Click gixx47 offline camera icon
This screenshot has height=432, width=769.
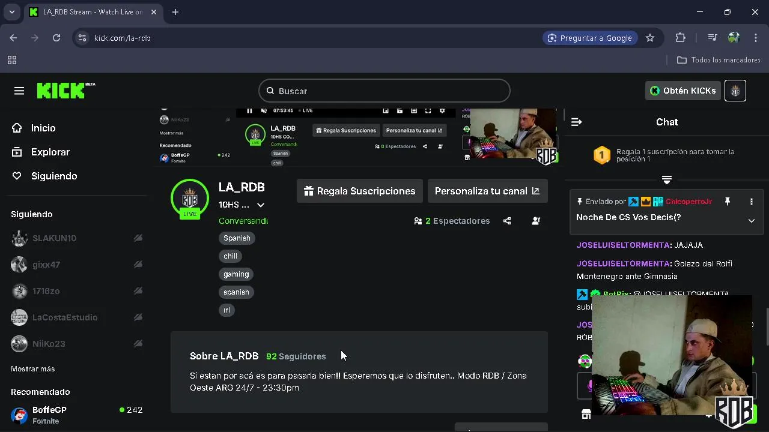point(138,265)
